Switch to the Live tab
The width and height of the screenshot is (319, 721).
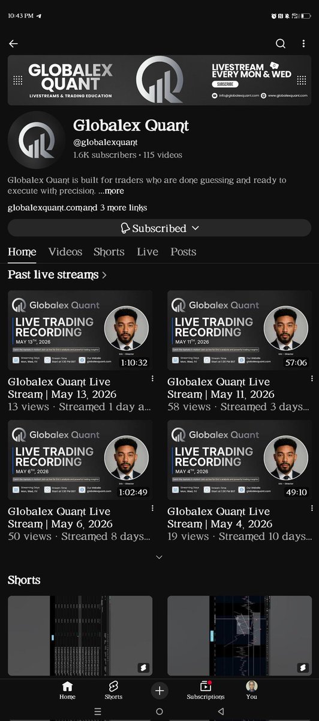148,252
